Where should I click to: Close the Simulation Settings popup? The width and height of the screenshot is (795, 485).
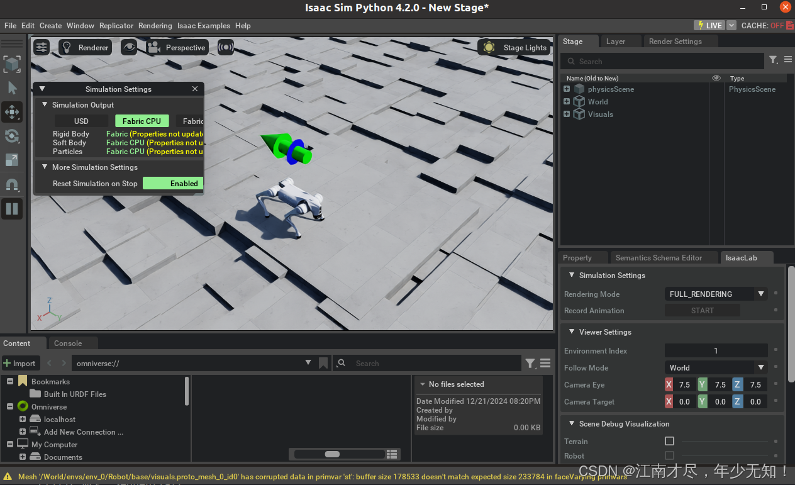195,89
